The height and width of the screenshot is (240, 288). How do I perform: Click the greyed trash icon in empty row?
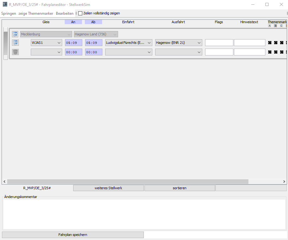click(x=15, y=52)
